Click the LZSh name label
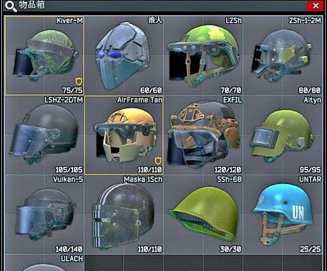Screen dimensions: 327x271 tap(233, 20)
